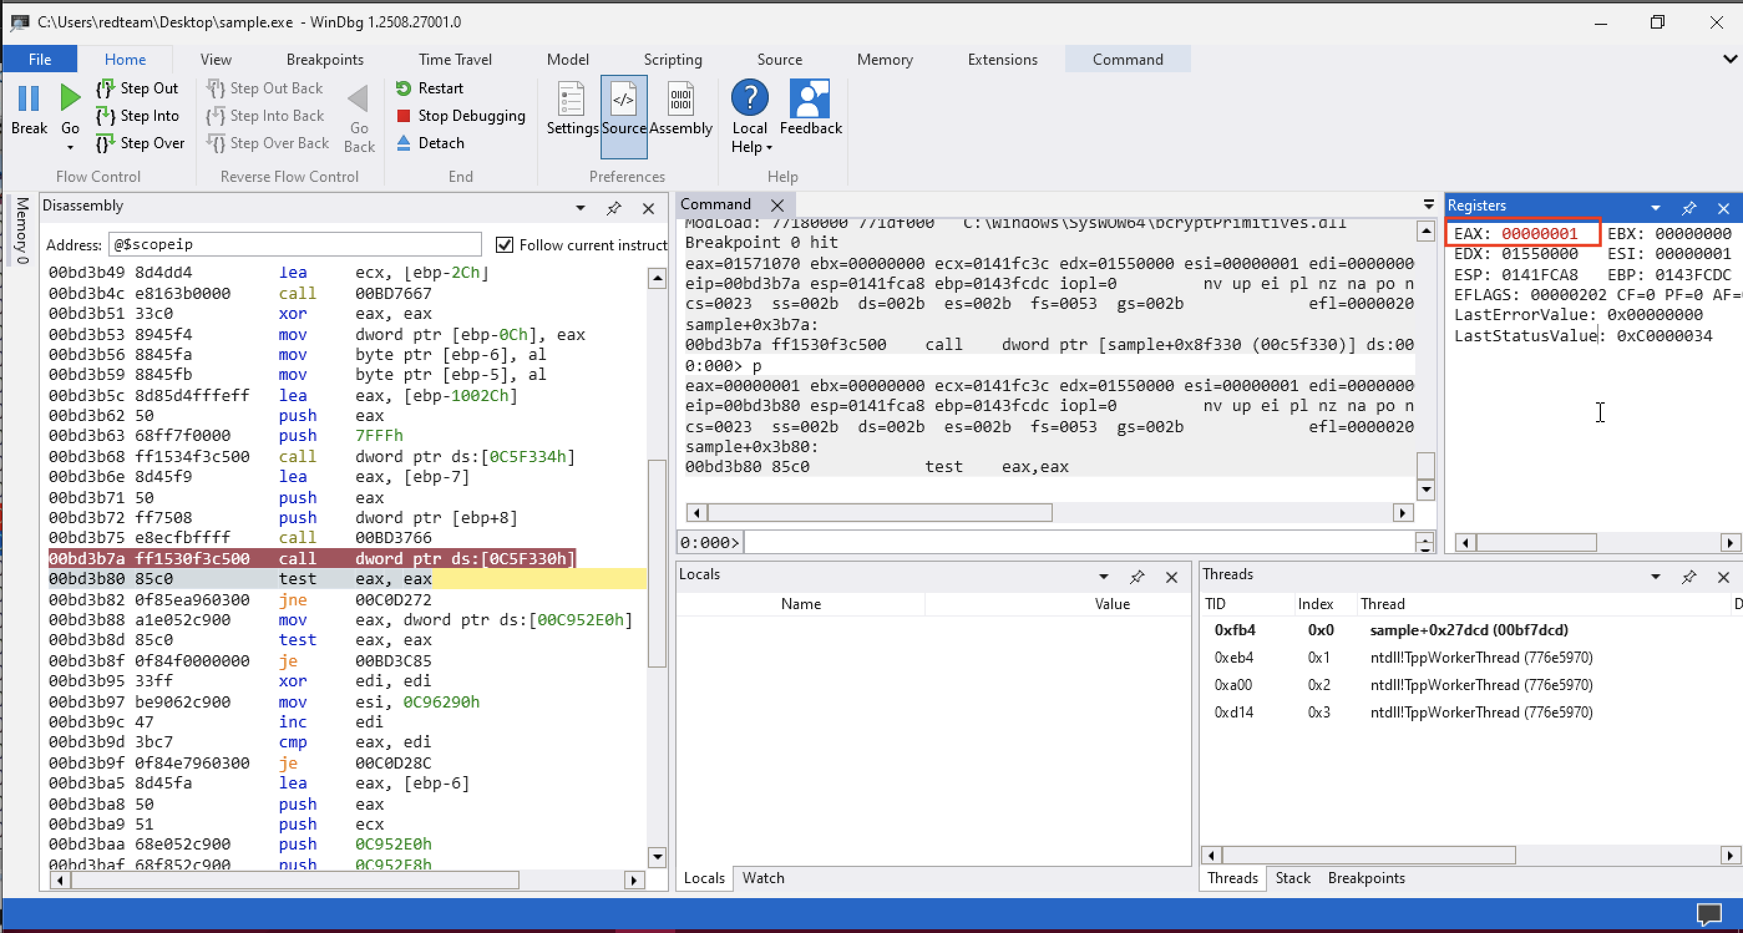Viewport: 1743px width, 933px height.
Task: Click Step Over in Flow Control
Action: (x=140, y=143)
